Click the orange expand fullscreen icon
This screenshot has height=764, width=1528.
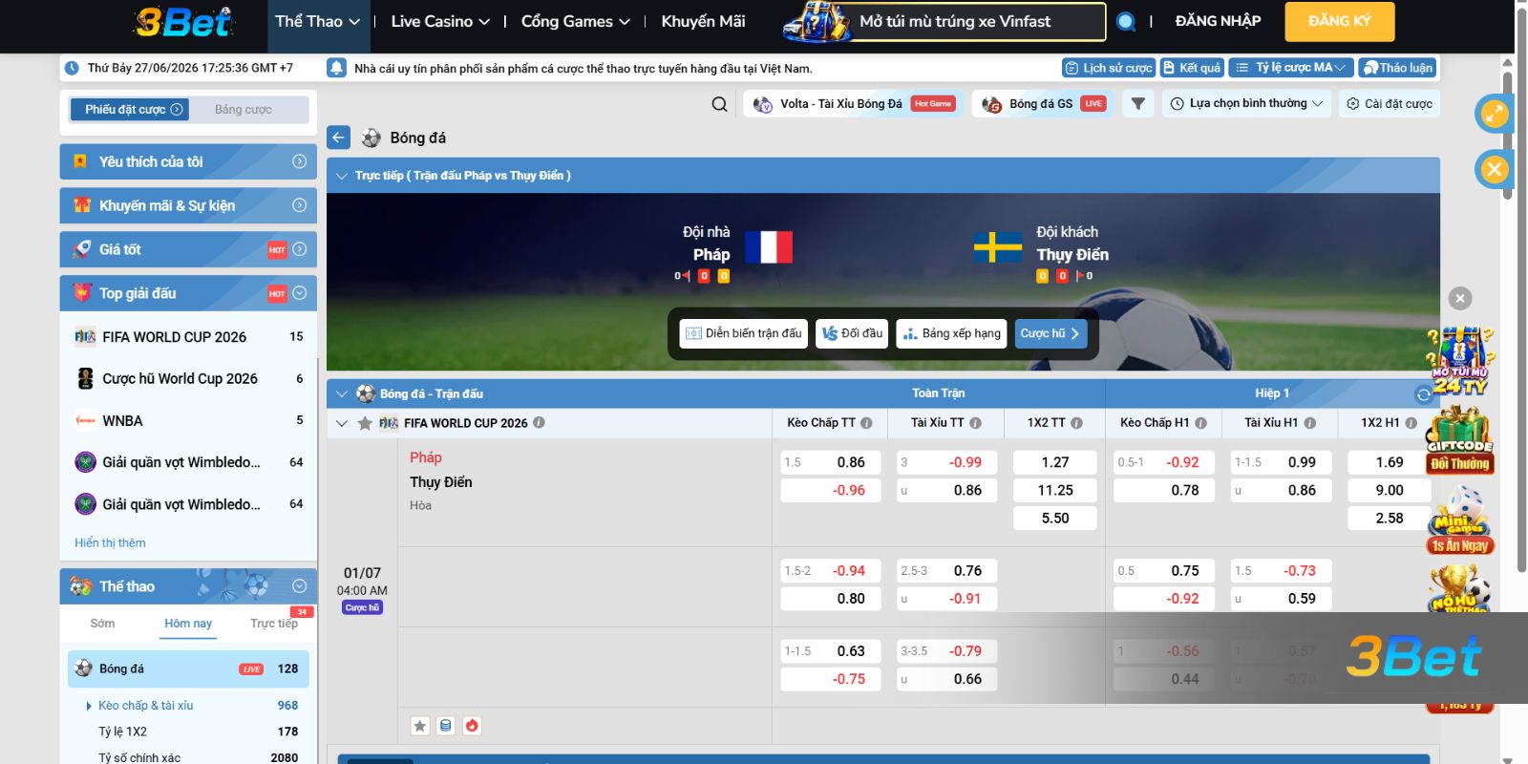point(1494,114)
